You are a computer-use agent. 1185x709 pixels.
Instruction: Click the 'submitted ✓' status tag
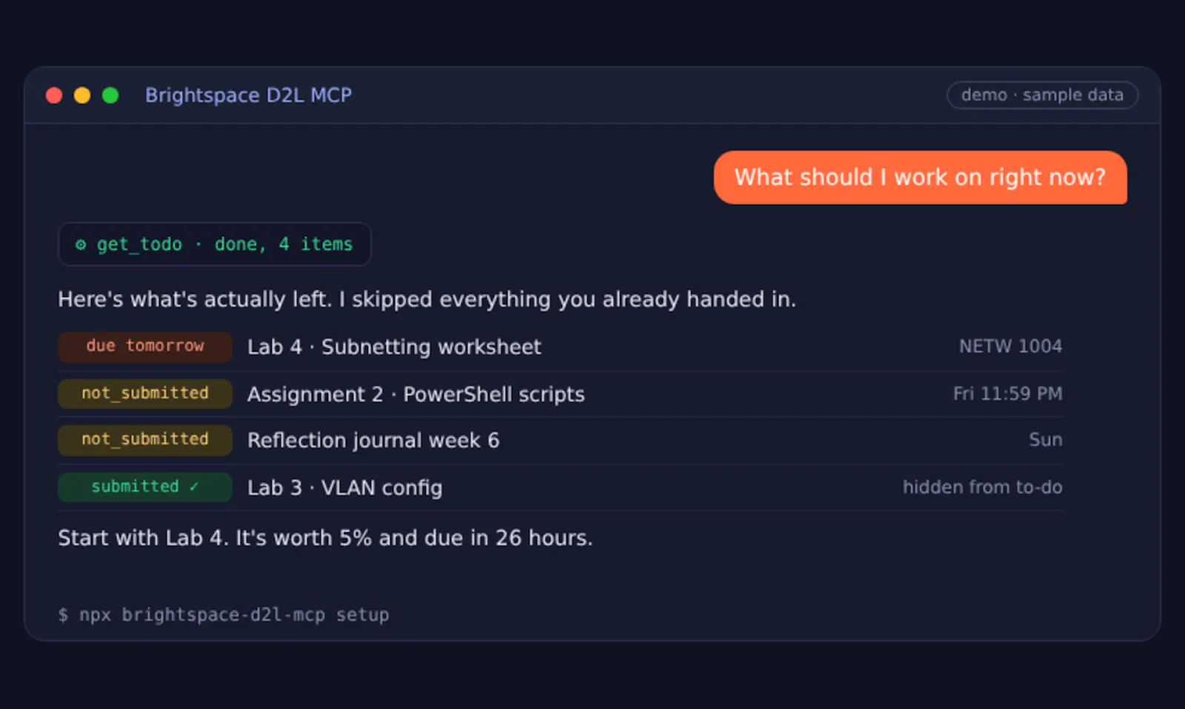145,487
